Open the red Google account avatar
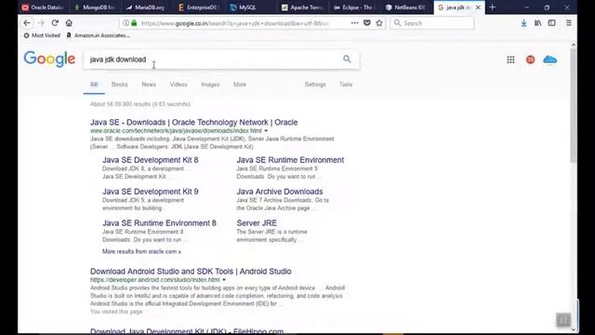The width and height of the screenshot is (595, 335). click(x=531, y=60)
